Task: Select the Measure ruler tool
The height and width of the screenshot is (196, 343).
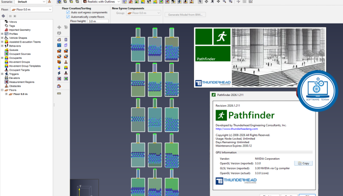Action: [59, 94]
